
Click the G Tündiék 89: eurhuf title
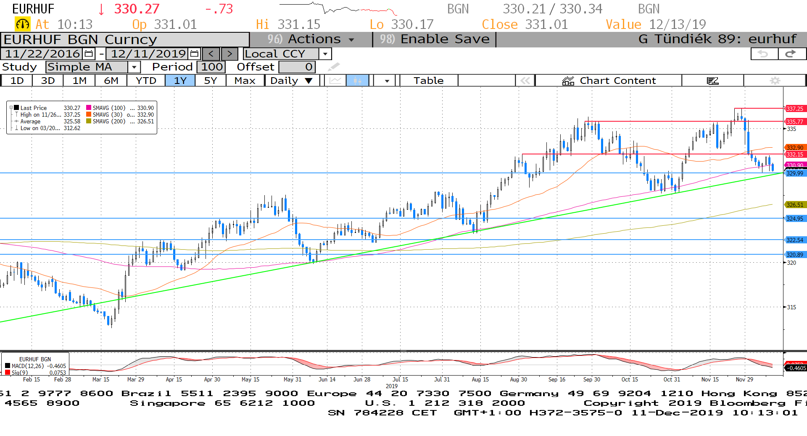[717, 39]
